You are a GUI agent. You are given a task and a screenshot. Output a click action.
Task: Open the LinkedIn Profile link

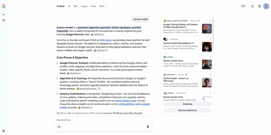[x=105, y=106]
